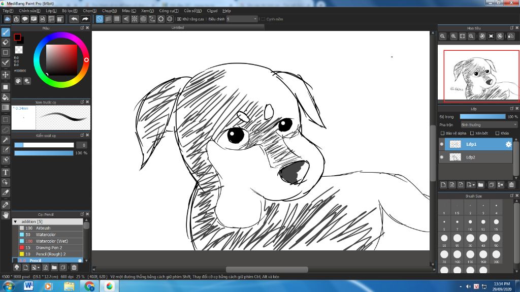Select the Hand pan tool

tap(6, 215)
